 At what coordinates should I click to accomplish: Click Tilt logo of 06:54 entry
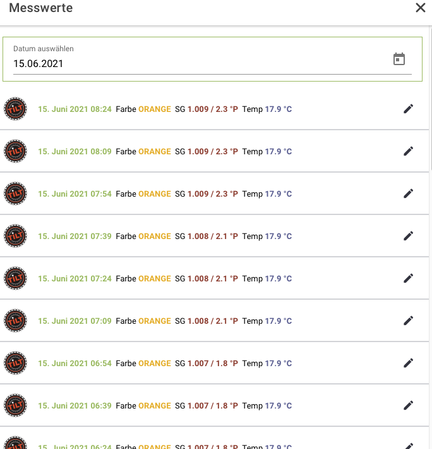click(15, 364)
